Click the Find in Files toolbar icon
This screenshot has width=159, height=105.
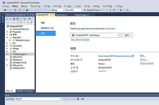tap(127, 10)
